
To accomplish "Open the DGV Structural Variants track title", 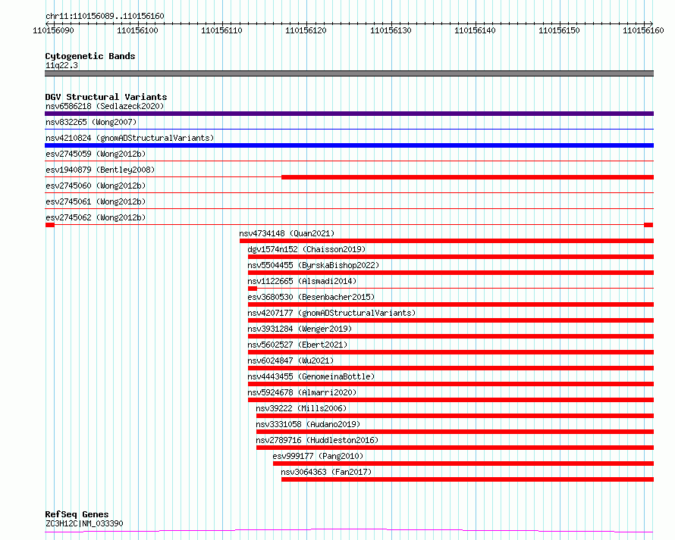I will coord(106,97).
